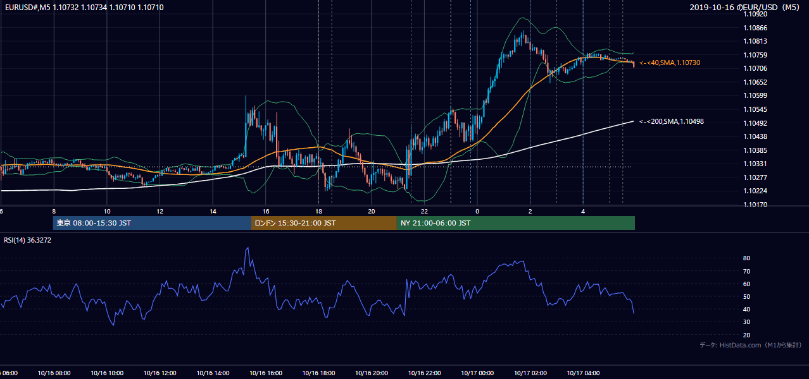Click the 10/17 02:00 date label

click(530, 373)
